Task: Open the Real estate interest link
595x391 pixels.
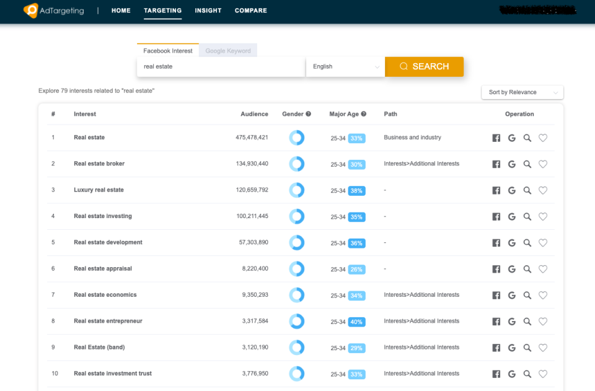Action: tap(89, 138)
